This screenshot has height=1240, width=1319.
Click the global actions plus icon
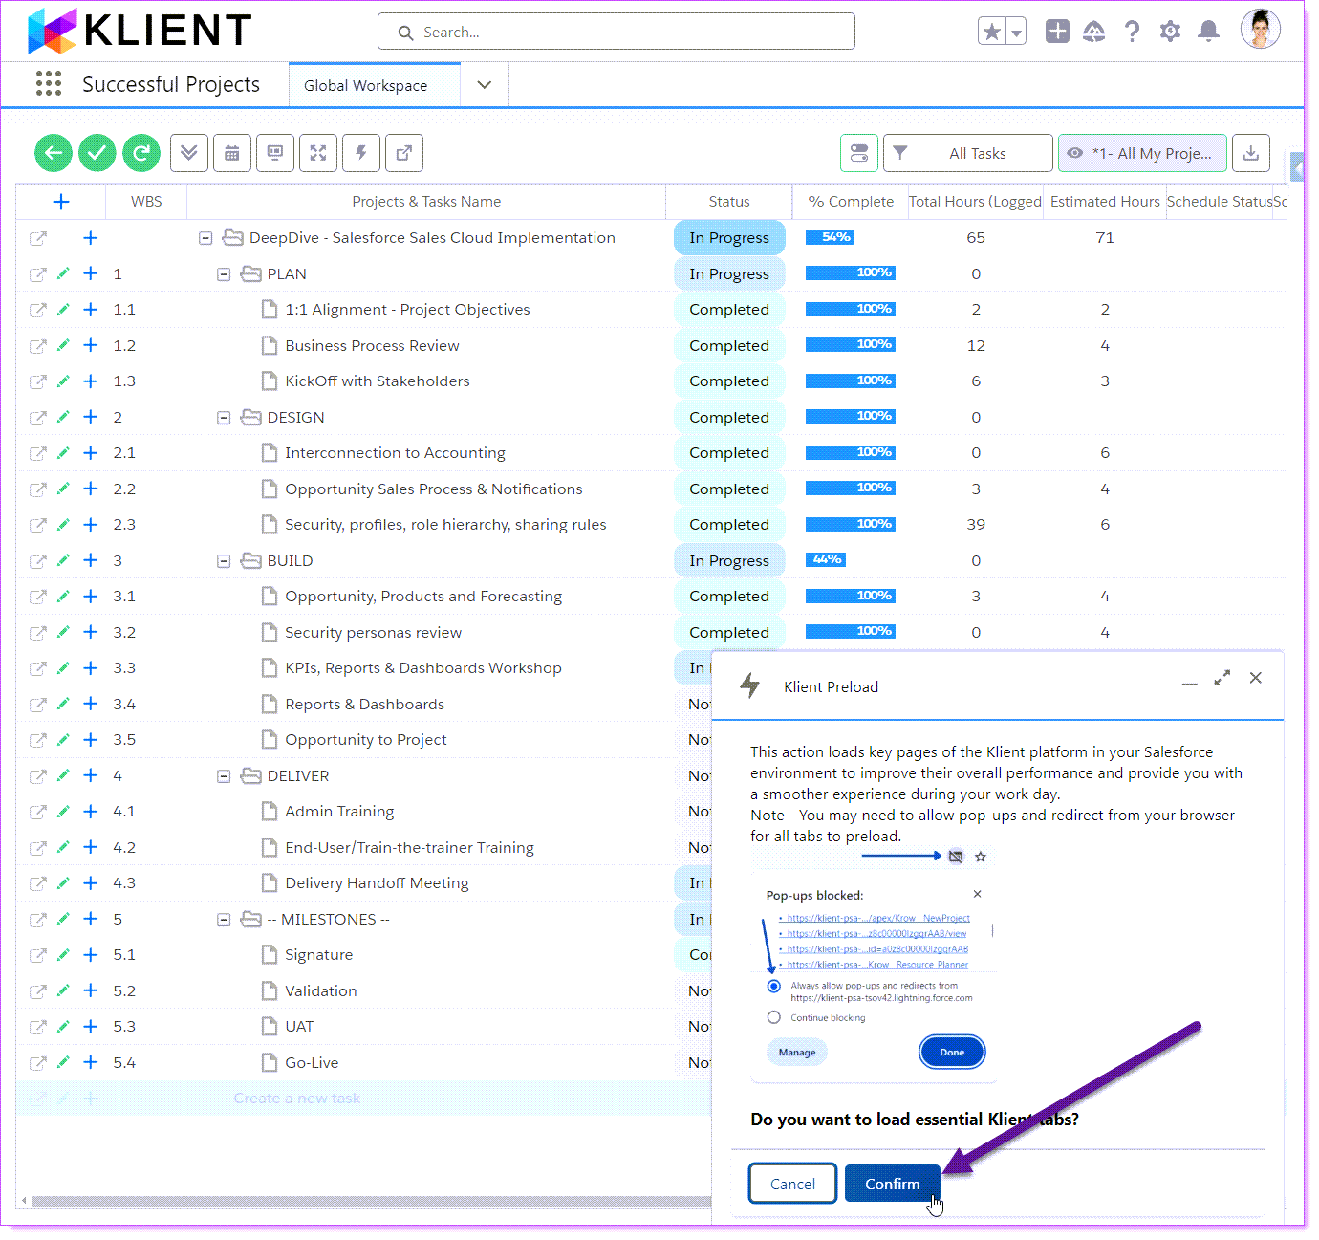[1057, 32]
